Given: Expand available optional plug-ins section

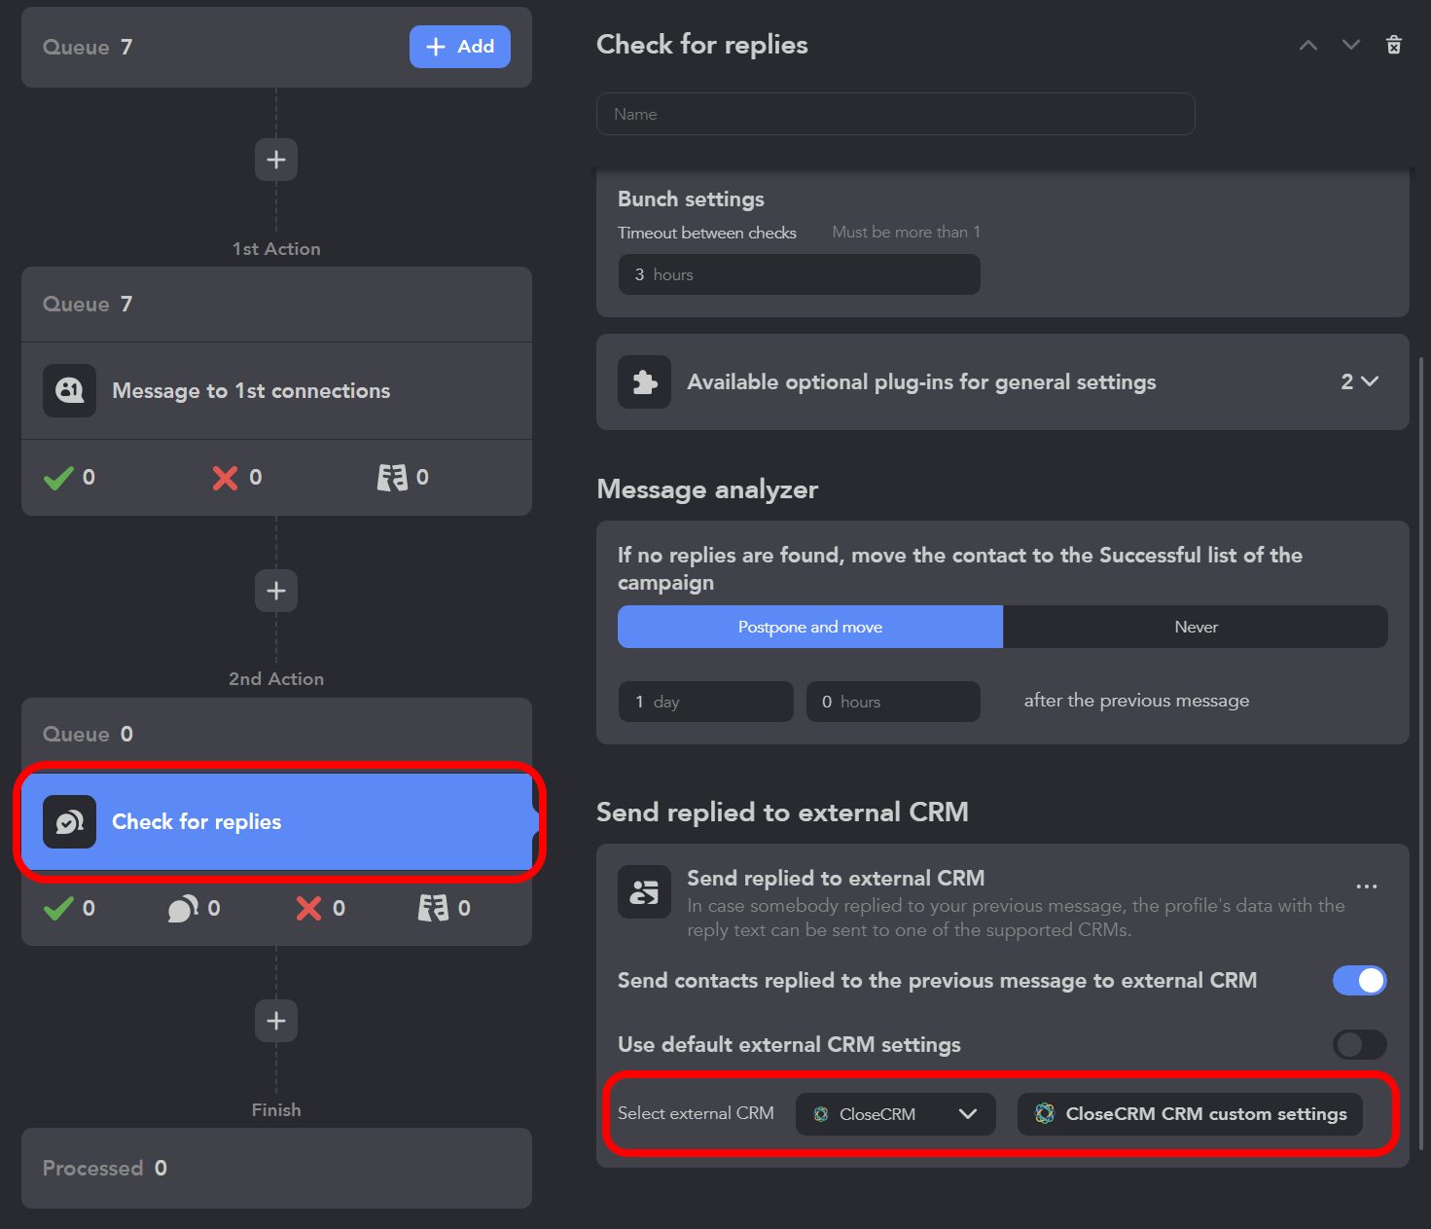Looking at the screenshot, I should coord(1359,382).
